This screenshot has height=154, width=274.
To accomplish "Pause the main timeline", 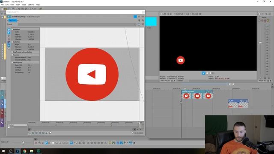I will pos(50,143).
